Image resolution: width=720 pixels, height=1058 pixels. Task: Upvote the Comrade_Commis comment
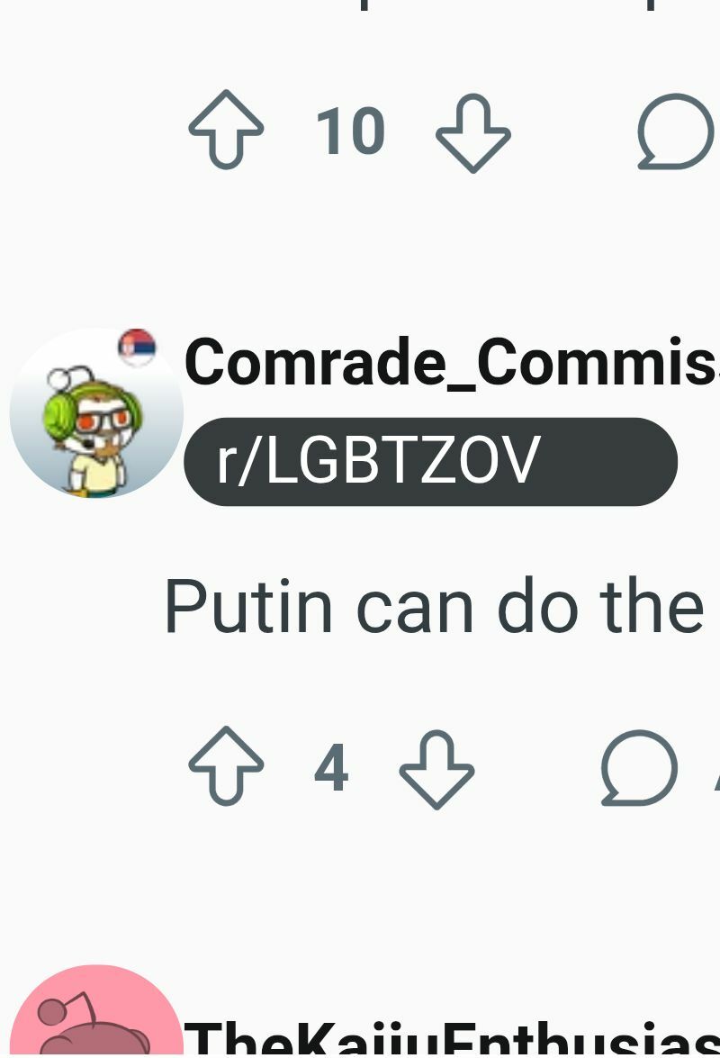pyautogui.click(x=226, y=766)
